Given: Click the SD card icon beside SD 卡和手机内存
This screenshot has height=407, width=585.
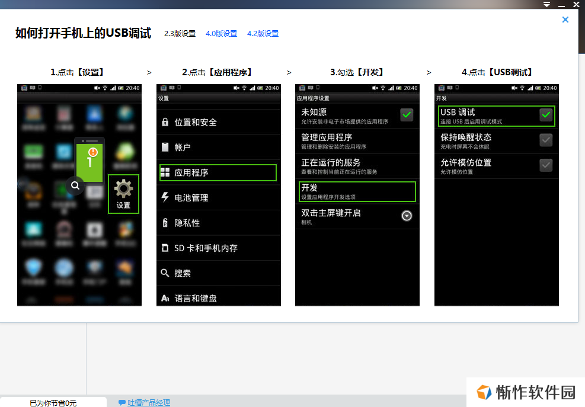Looking at the screenshot, I should [x=165, y=248].
